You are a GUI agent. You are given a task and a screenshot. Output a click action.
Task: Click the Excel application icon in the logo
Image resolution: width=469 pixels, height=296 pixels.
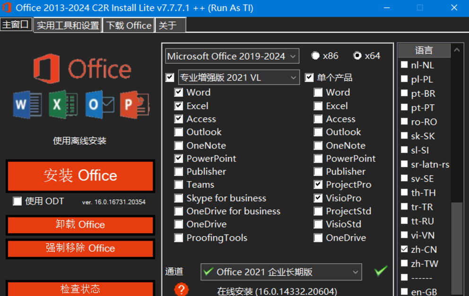point(63,104)
